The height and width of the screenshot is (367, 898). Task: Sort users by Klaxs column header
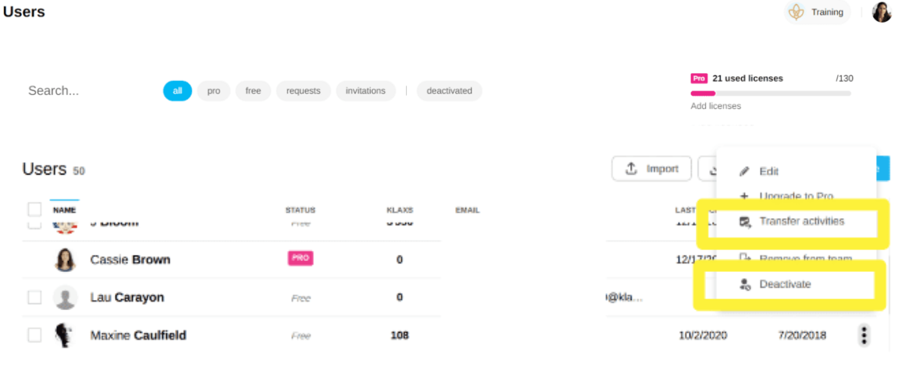coord(399,210)
